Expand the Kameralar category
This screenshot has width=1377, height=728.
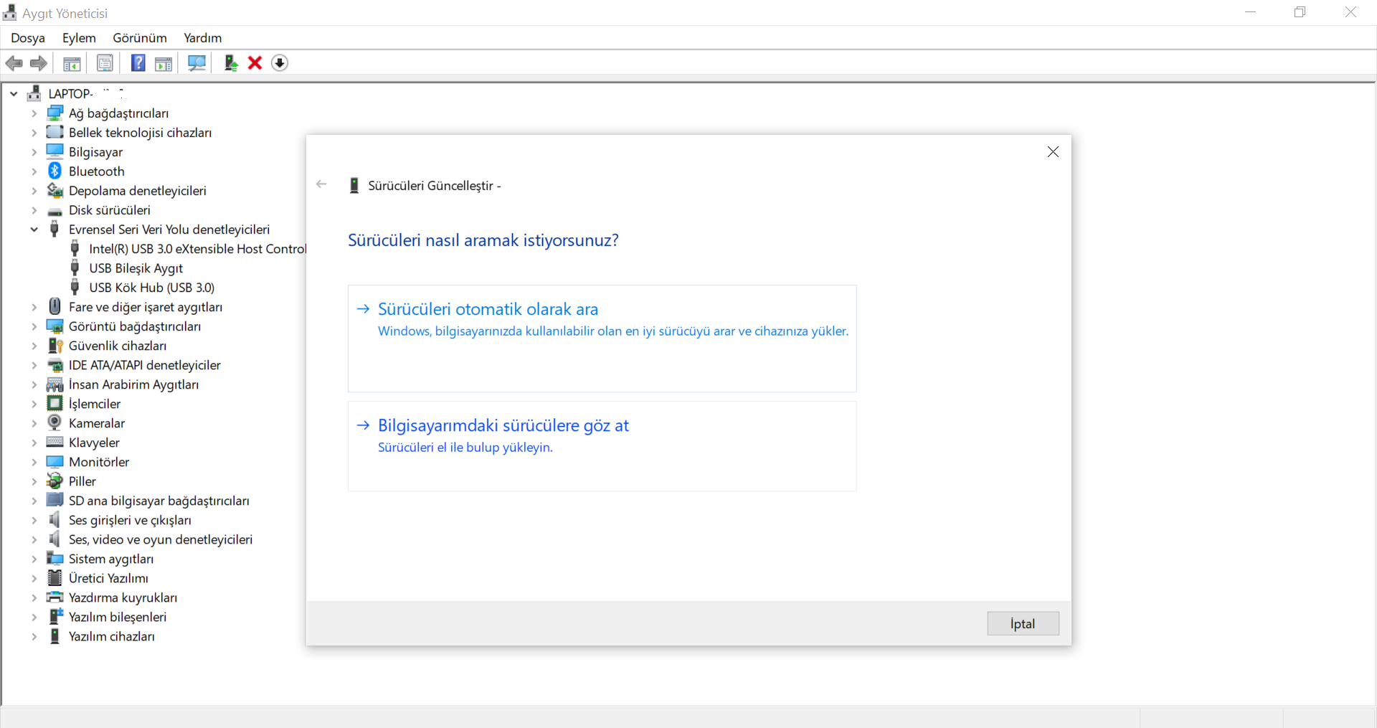34,423
